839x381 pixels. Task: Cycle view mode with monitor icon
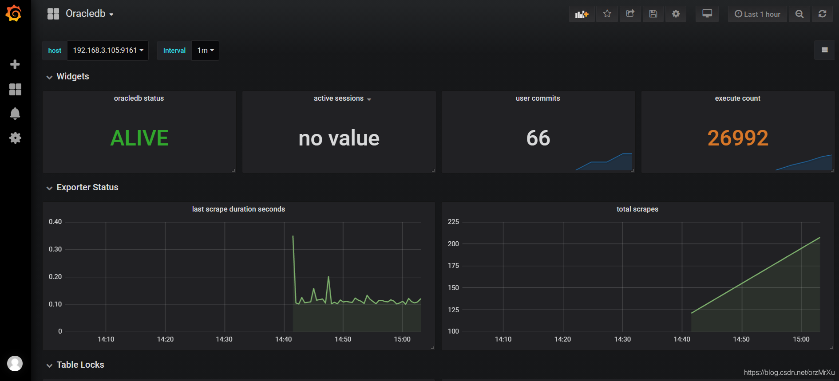pos(707,14)
